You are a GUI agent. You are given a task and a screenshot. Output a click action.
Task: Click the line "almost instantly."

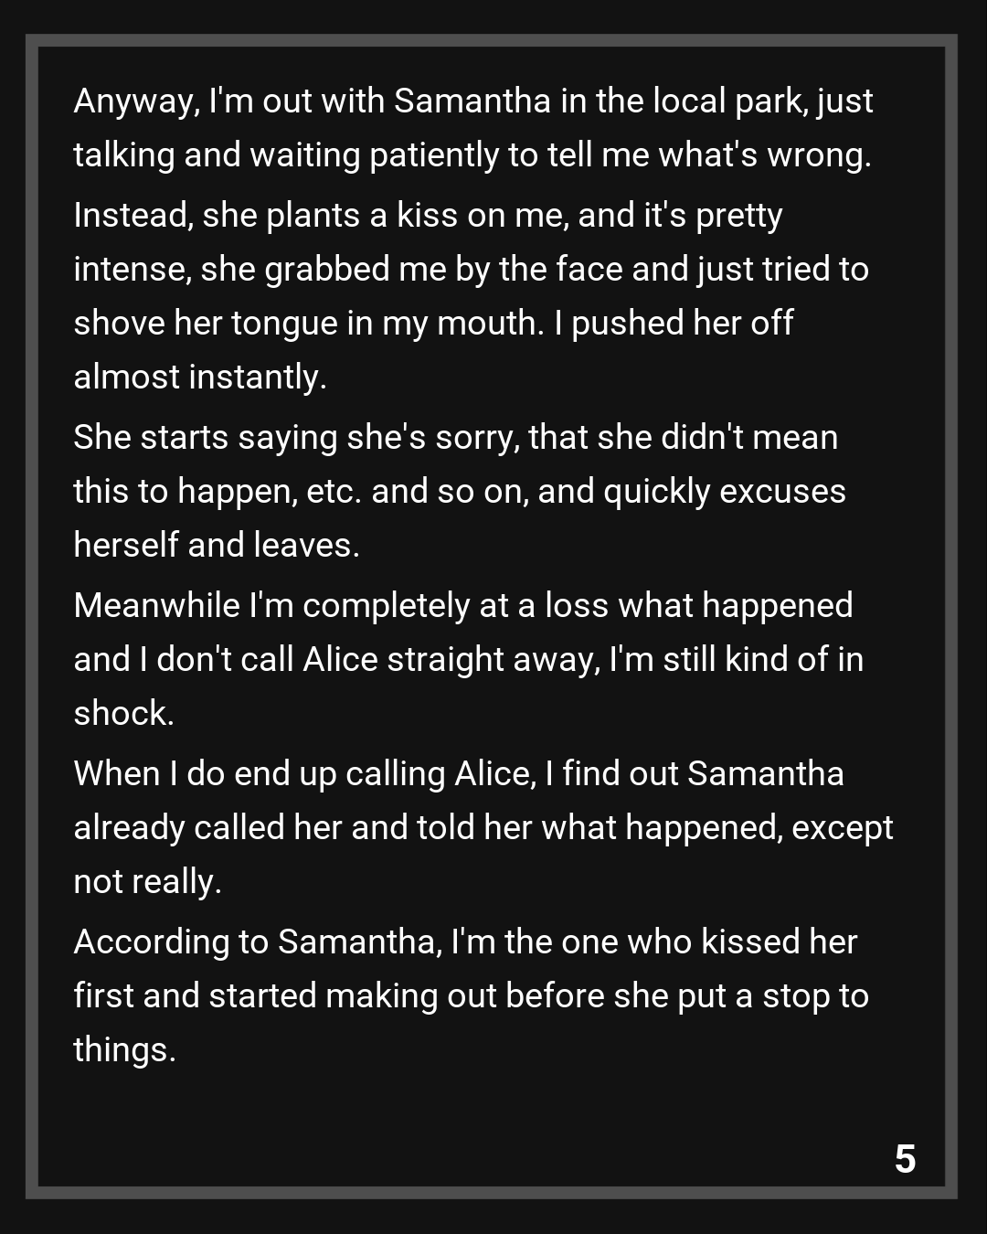coord(200,378)
